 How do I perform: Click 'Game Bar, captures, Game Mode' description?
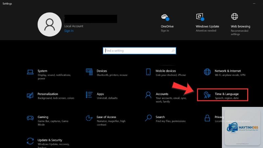(53, 123)
